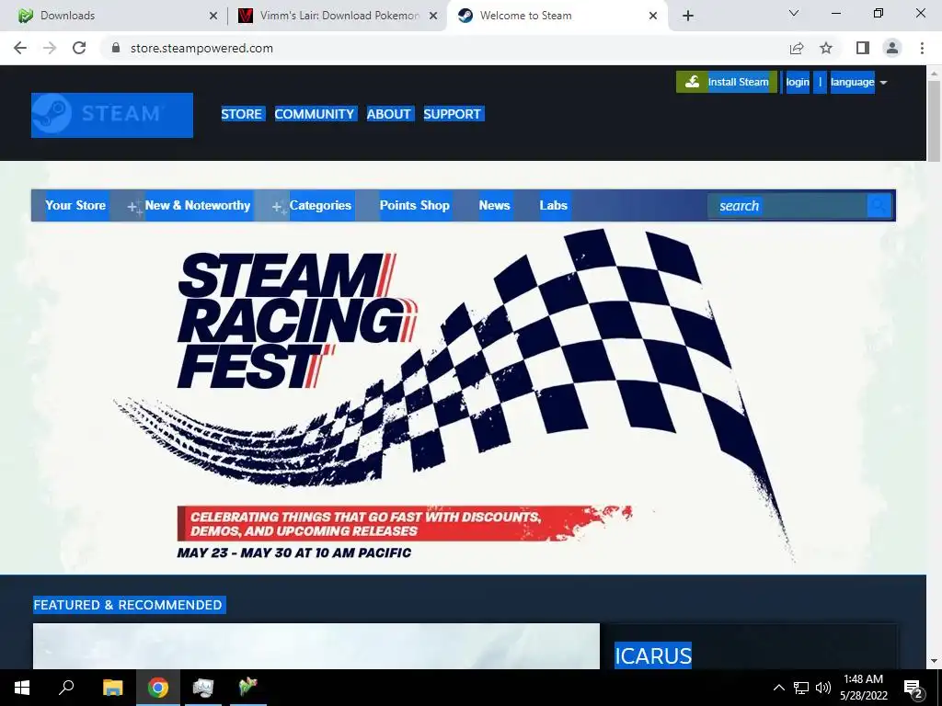Click the browser forward arrow
This screenshot has height=706, width=942.
pos(50,48)
